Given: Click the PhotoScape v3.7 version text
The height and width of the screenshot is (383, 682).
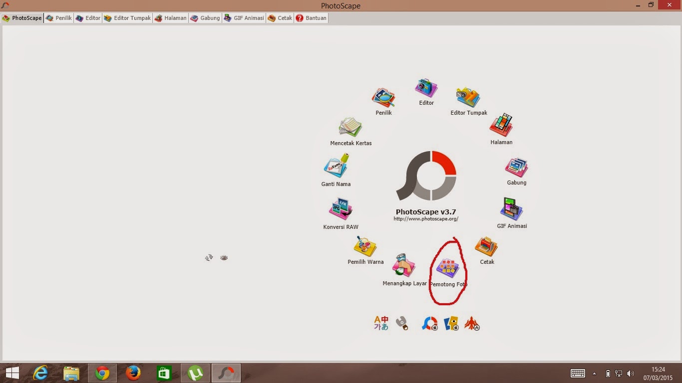Looking at the screenshot, I should (426, 212).
